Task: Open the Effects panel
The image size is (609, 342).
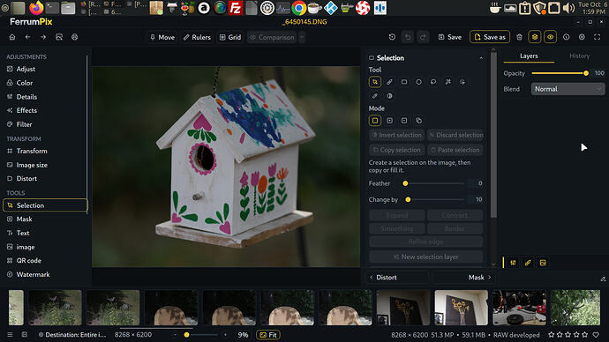Action: [x=45, y=110]
